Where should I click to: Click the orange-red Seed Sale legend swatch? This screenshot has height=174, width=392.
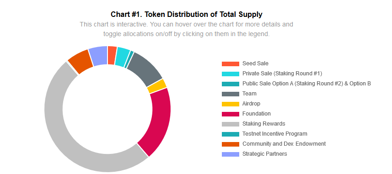[231, 63]
